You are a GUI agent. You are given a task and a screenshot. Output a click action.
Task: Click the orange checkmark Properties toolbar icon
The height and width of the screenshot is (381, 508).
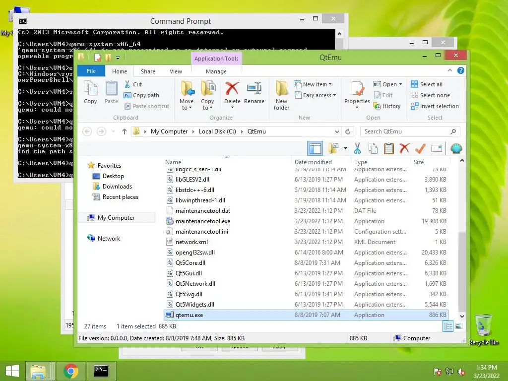(420, 148)
